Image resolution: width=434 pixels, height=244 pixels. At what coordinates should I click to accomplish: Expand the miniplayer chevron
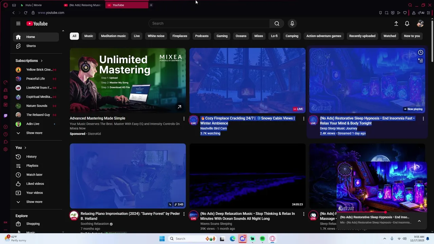(419, 221)
